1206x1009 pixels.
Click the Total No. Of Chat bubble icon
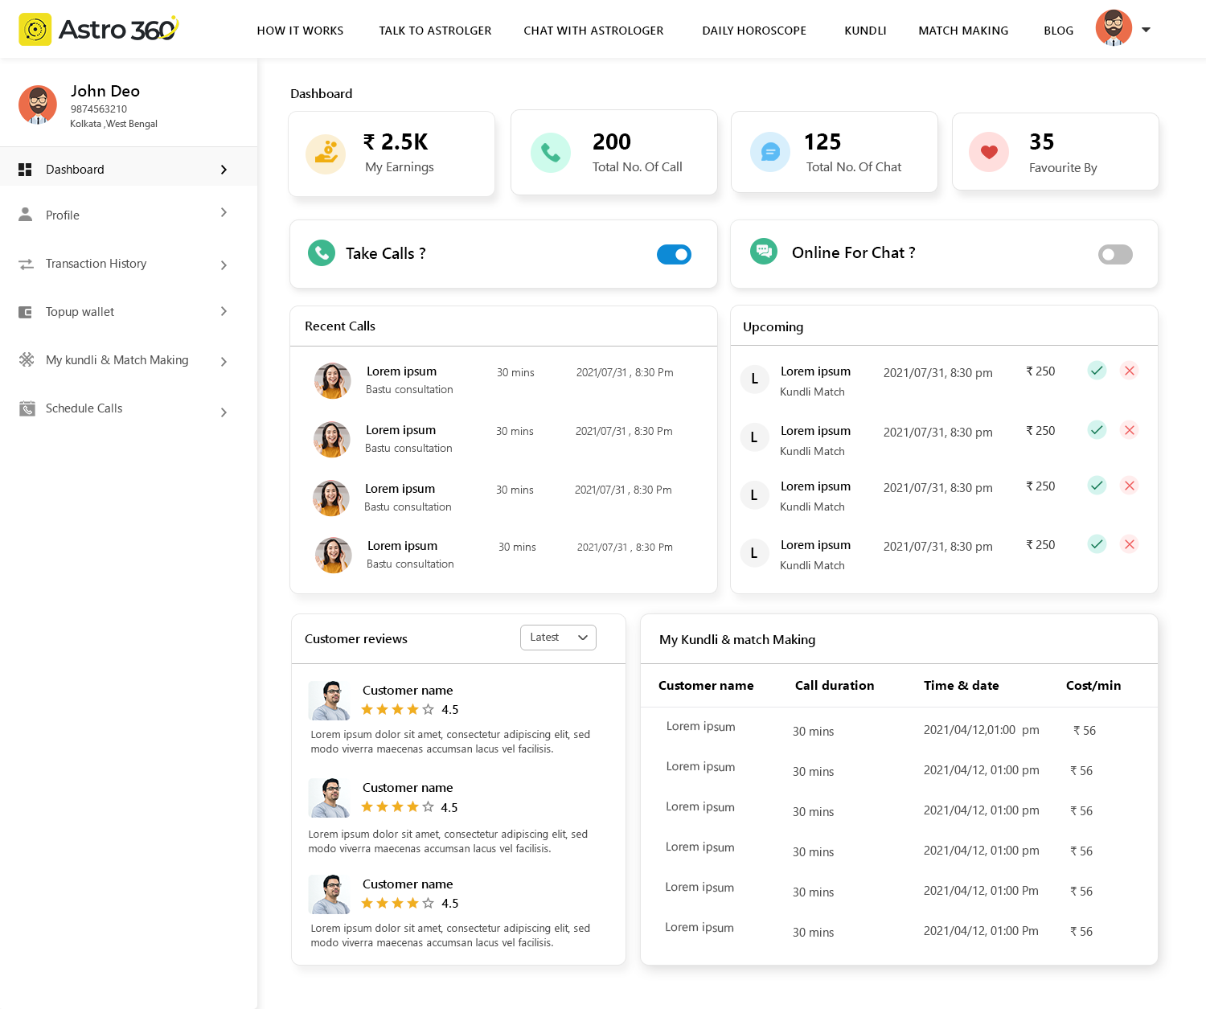click(770, 152)
